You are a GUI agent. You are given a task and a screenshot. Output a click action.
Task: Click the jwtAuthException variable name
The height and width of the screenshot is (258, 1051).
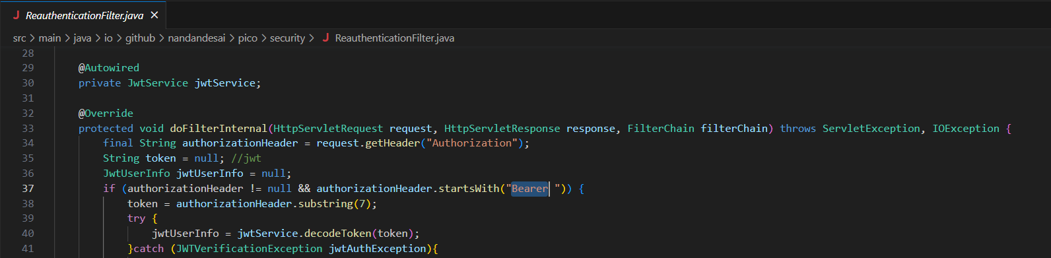coord(378,249)
